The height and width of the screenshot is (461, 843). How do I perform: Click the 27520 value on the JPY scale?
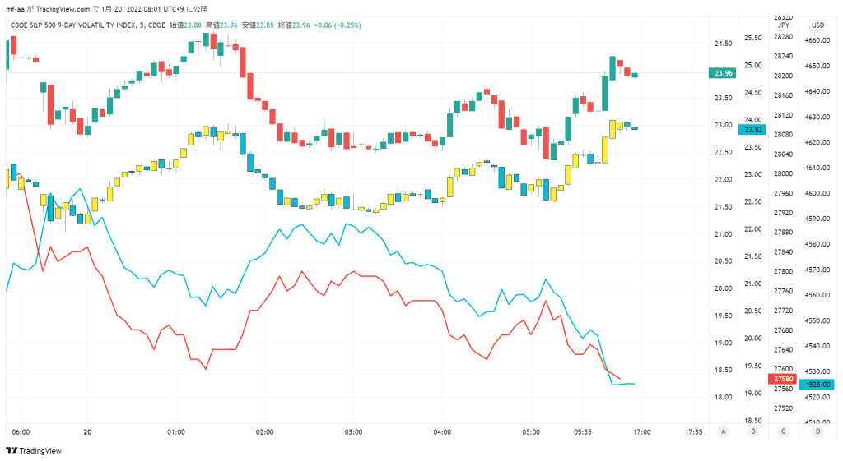(x=784, y=408)
